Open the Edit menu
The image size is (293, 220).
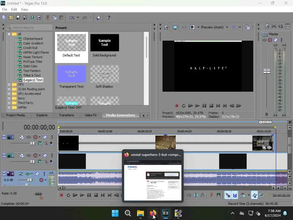[x=14, y=9]
